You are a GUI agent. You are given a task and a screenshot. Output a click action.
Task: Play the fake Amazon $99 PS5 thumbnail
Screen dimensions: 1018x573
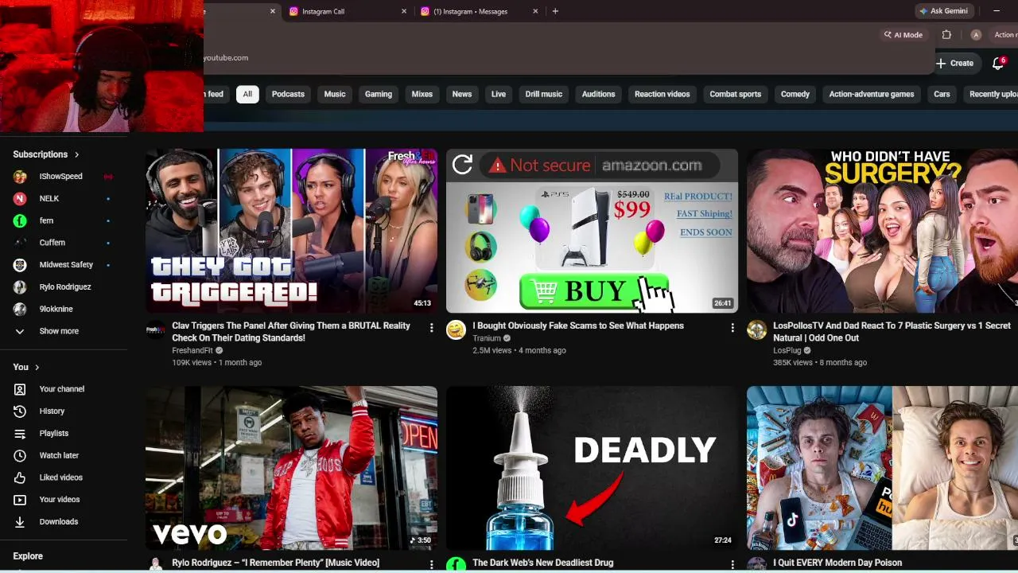point(592,231)
